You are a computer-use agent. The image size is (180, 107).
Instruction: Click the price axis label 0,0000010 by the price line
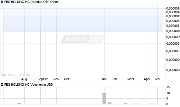click(173, 31)
